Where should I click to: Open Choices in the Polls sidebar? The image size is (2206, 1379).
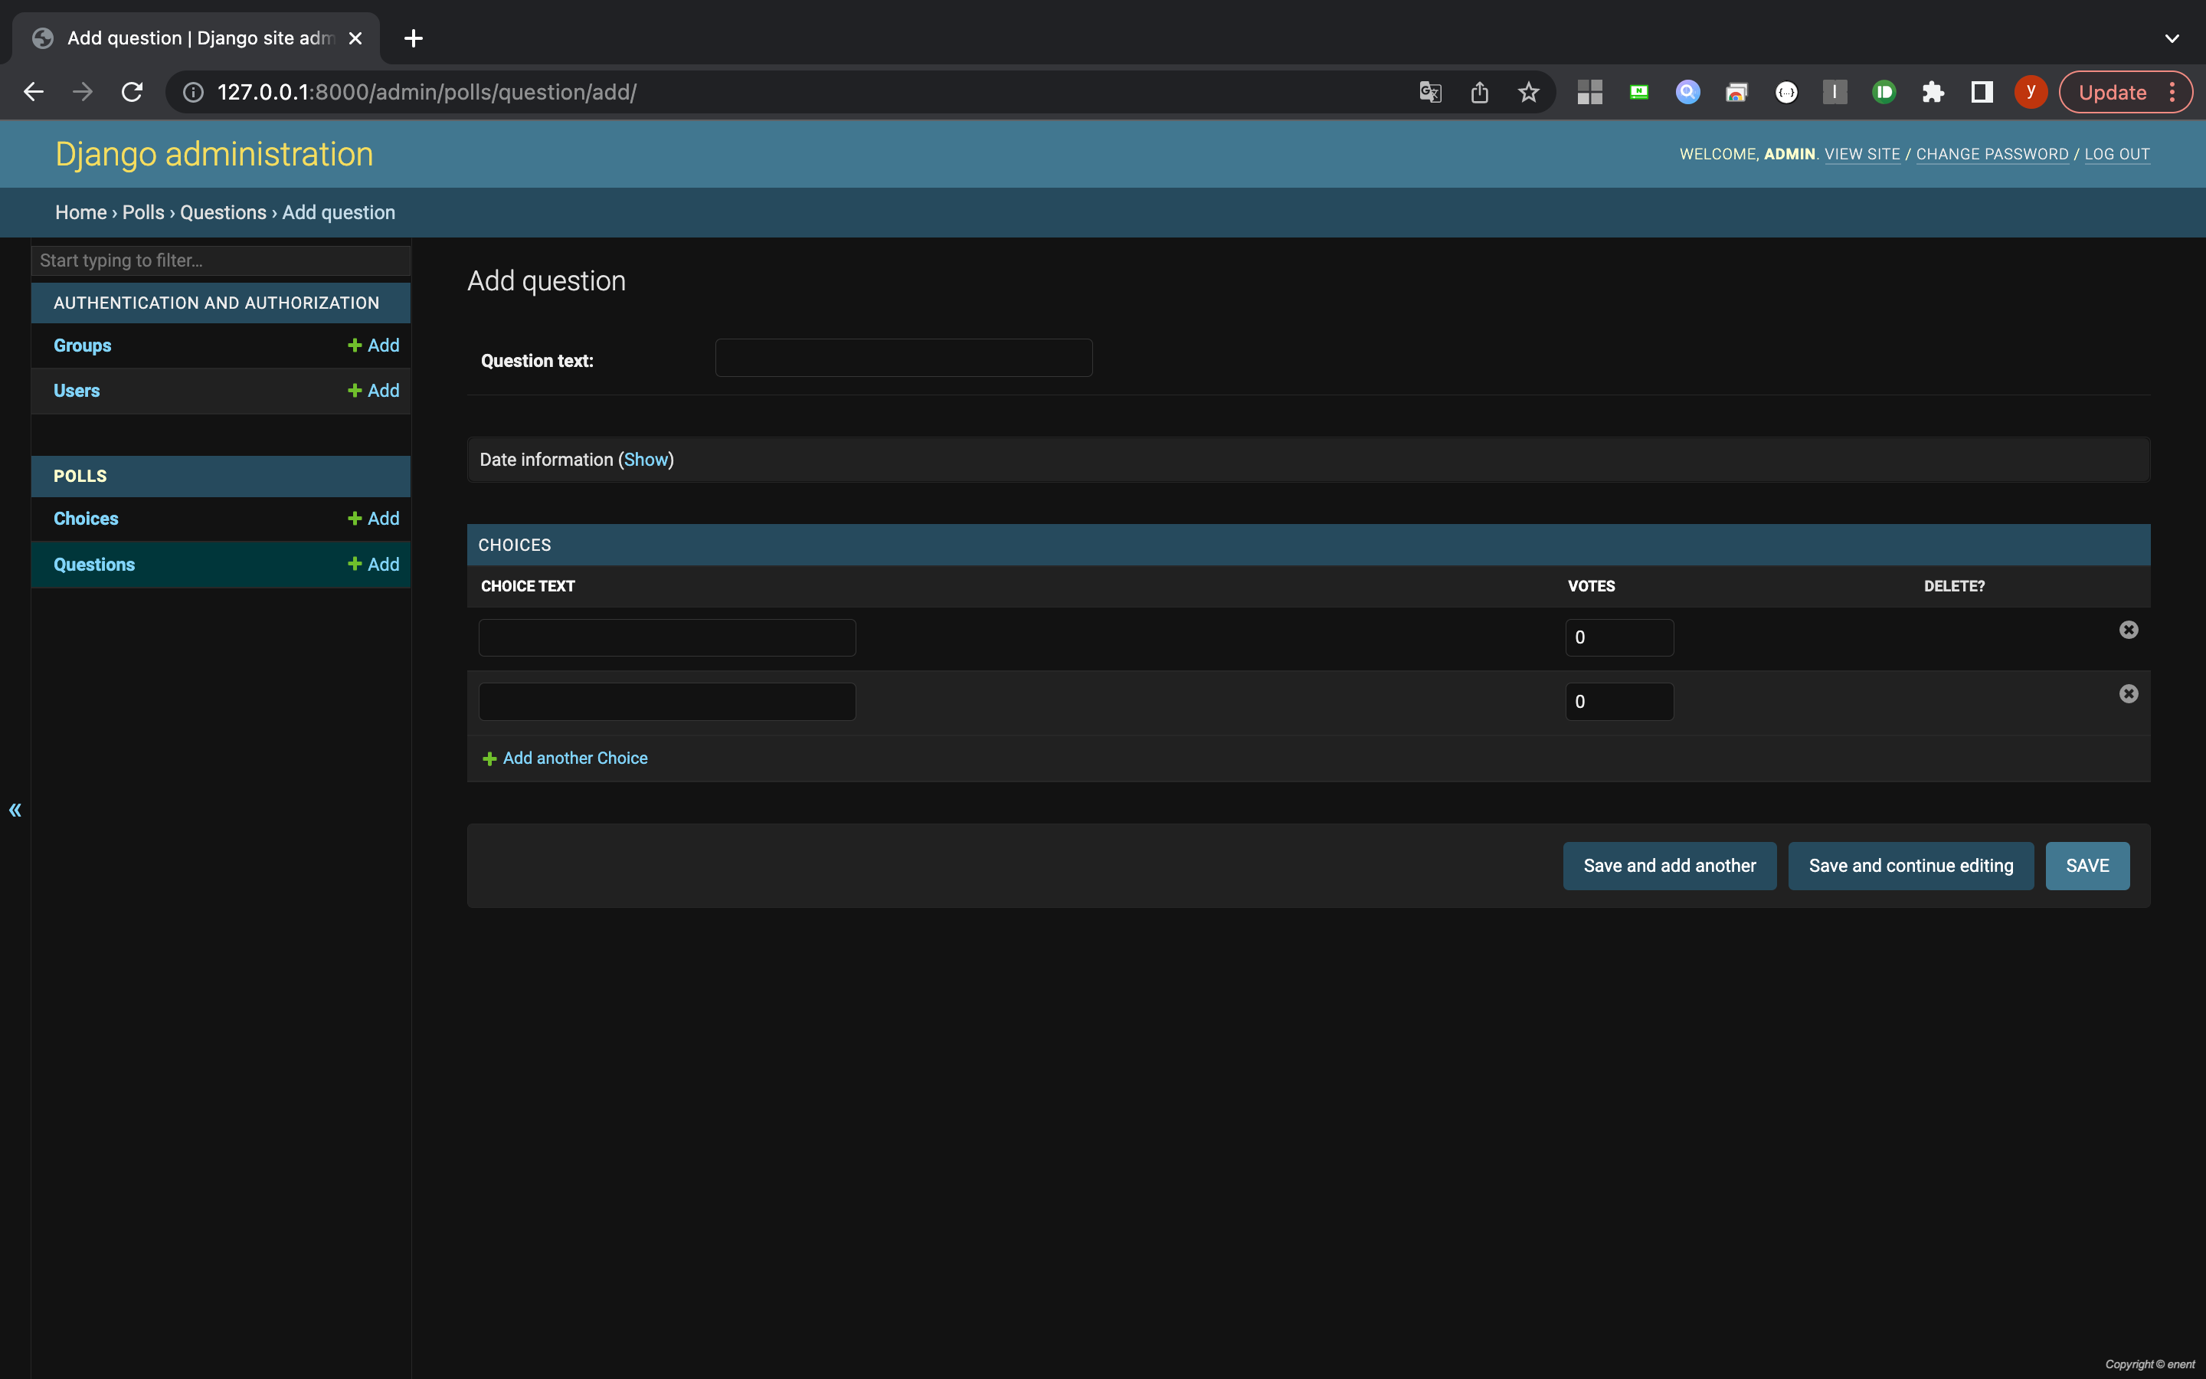click(x=86, y=519)
